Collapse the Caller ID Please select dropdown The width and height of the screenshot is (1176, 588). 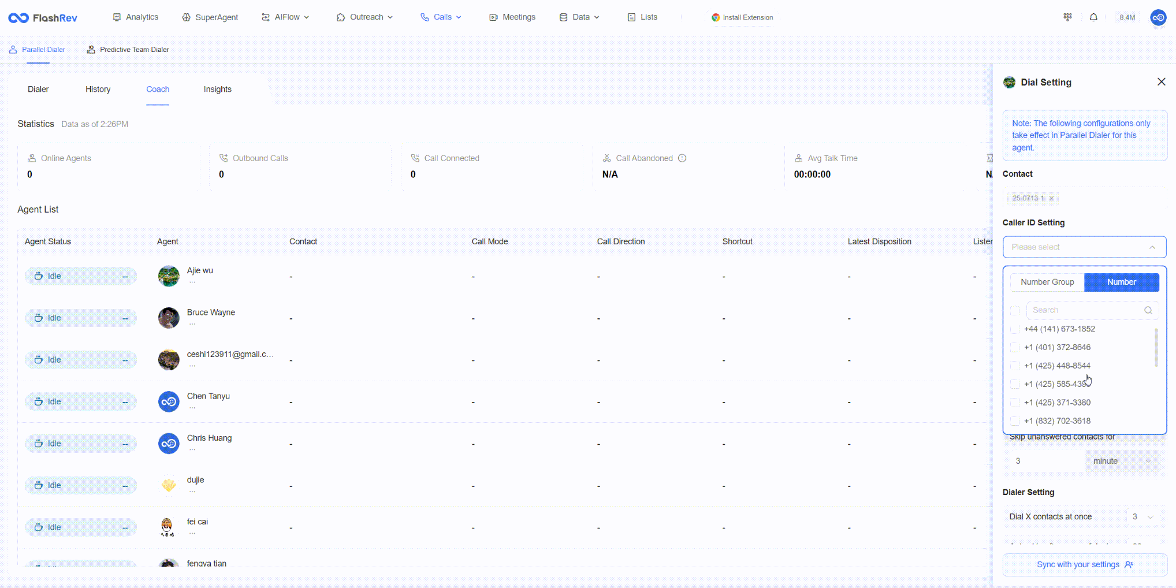coord(1085,247)
